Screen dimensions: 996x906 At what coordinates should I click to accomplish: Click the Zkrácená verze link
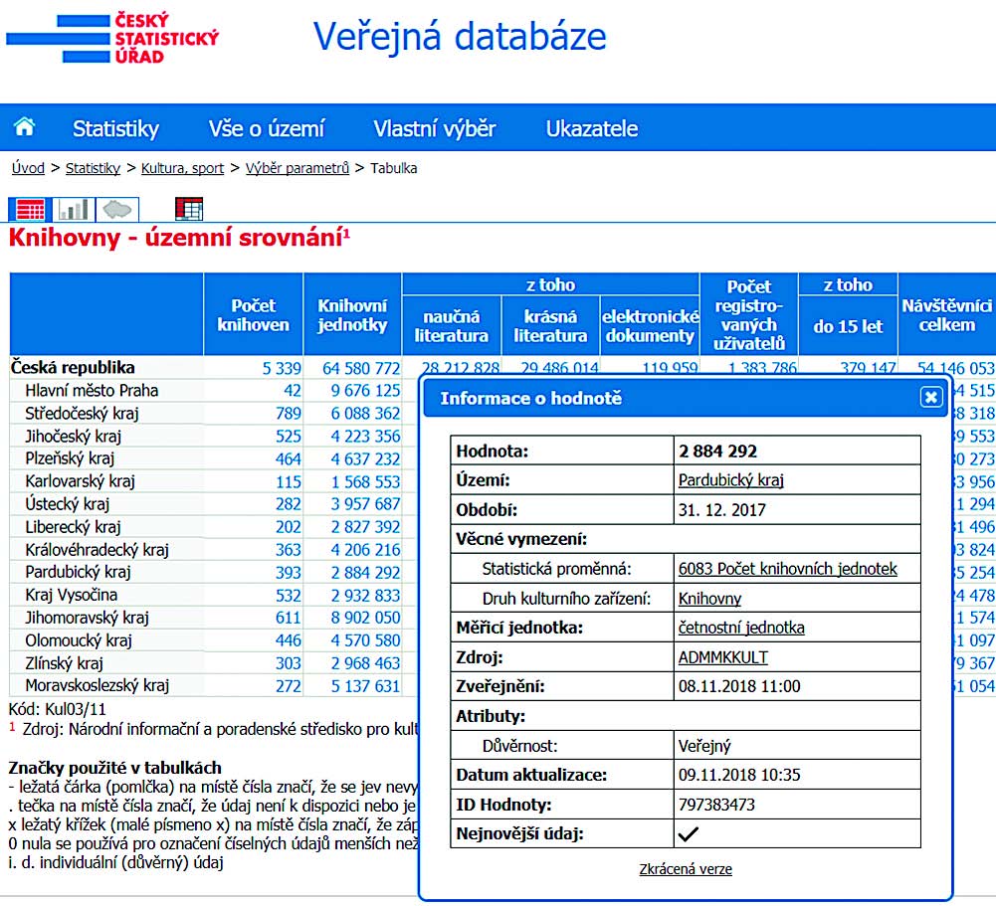(686, 869)
